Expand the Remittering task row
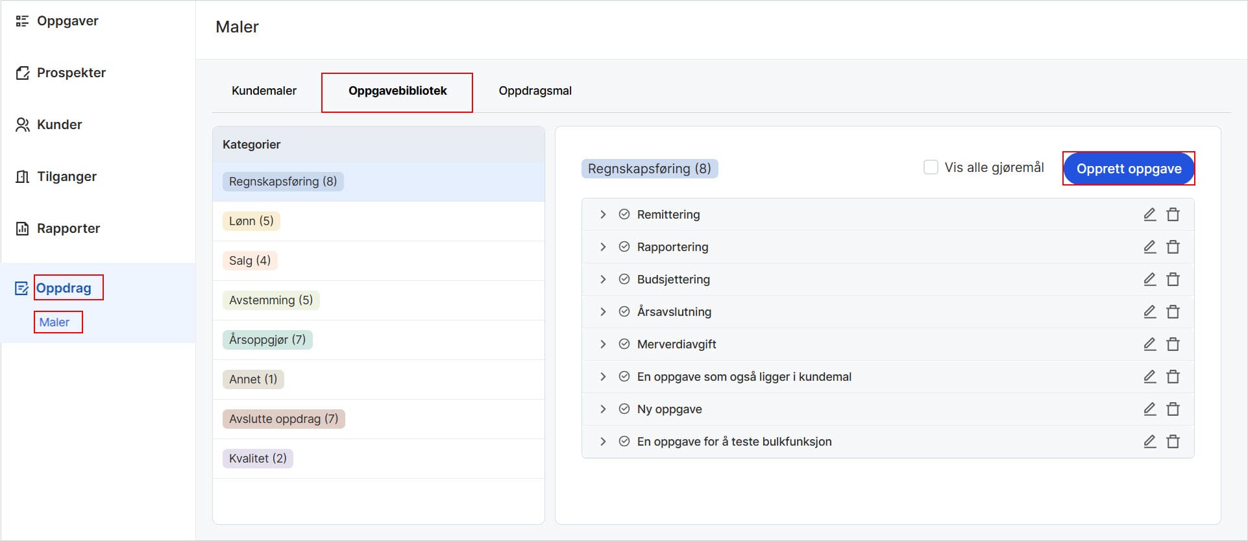This screenshot has height=541, width=1248. point(603,215)
